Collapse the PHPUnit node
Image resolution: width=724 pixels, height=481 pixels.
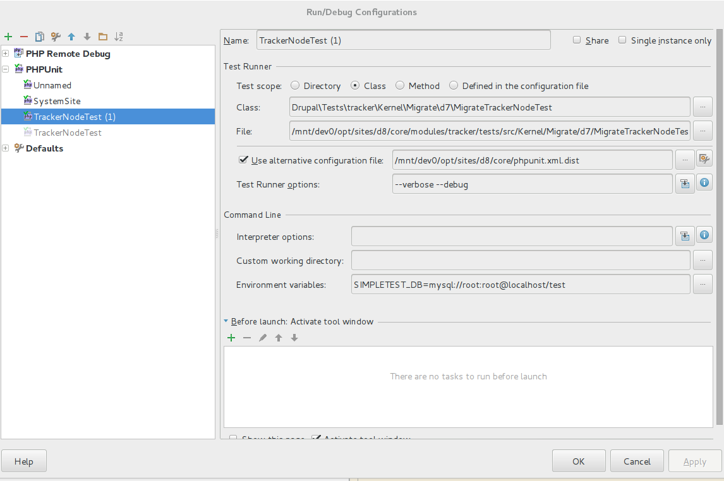(6, 69)
